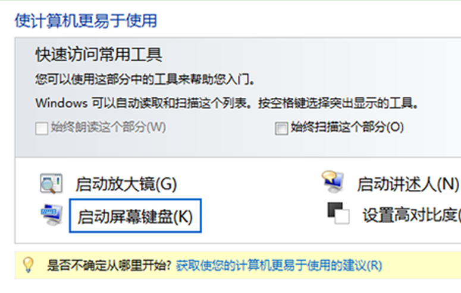The width and height of the screenshot is (461, 293).
Task: Open 启动屏幕键盘(K) focused link
Action: [x=135, y=216]
